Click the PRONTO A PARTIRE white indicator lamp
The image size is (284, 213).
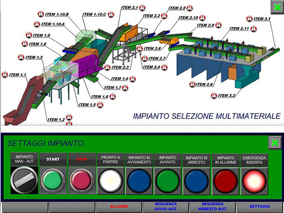point(111,180)
